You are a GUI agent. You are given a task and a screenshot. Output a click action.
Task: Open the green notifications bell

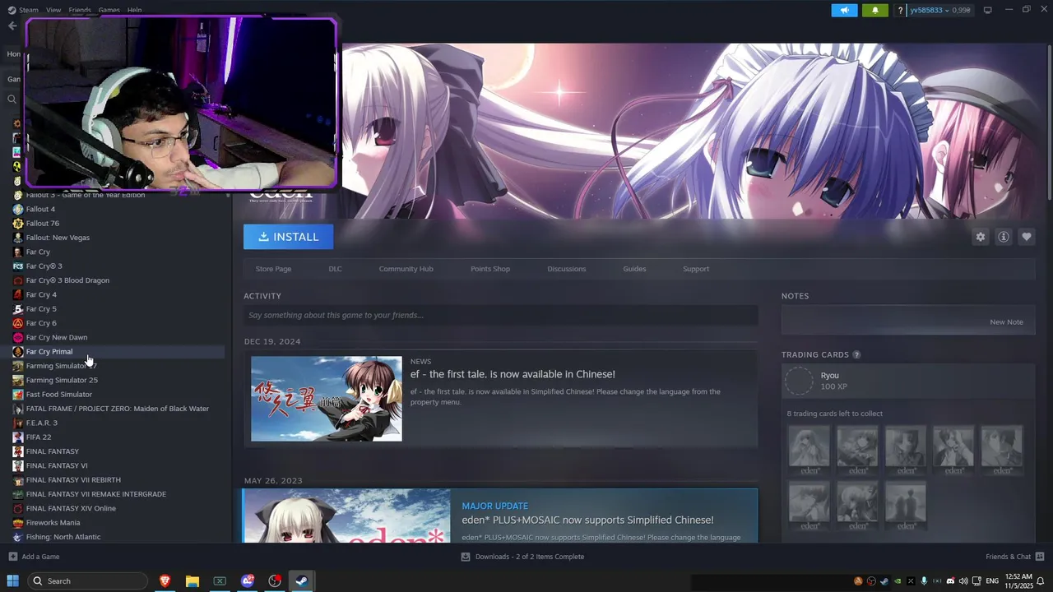[874, 10]
